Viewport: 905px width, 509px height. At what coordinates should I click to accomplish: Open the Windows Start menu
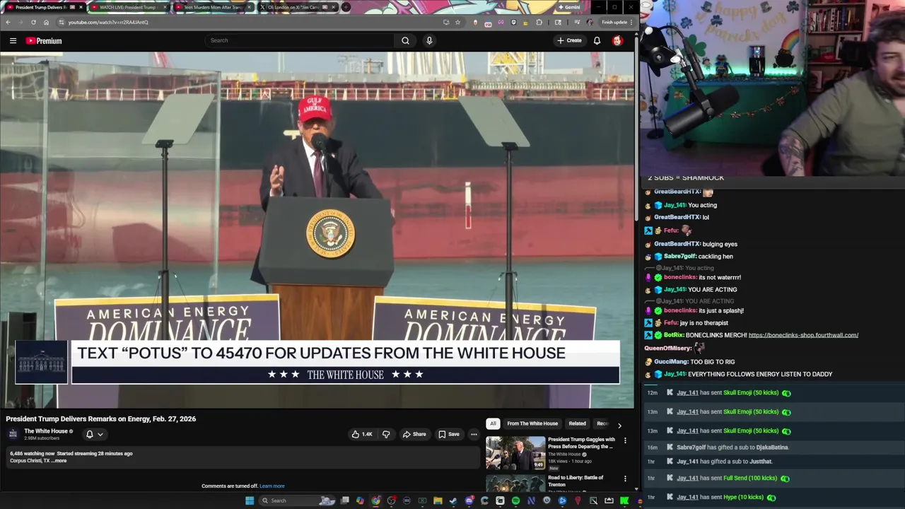pos(250,501)
